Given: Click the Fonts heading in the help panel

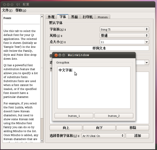Looking at the screenshot, I should [x=7, y=18].
